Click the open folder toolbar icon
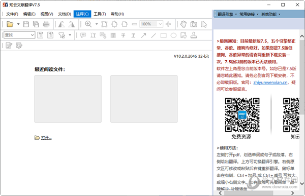305x196 pixels. click(x=10, y=24)
